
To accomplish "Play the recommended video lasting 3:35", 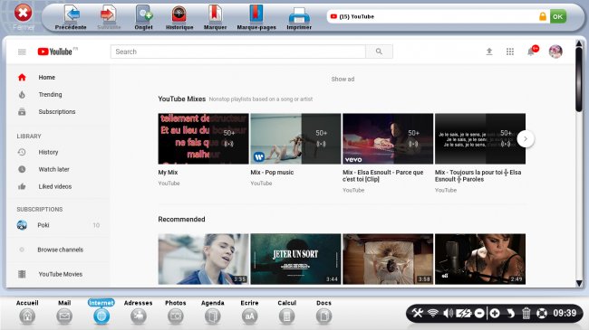I will point(203,259).
